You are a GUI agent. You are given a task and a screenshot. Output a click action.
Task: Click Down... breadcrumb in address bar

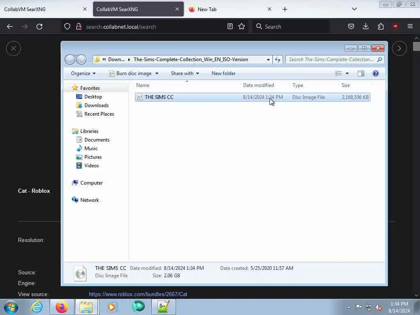(x=116, y=59)
